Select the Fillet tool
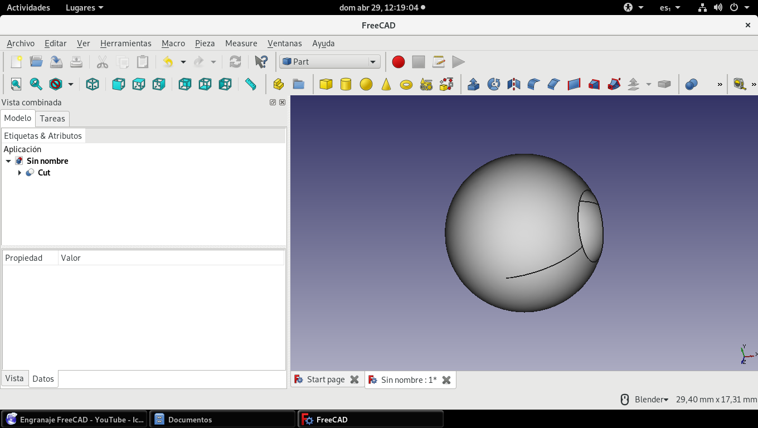This screenshot has height=428, width=758. coord(534,84)
